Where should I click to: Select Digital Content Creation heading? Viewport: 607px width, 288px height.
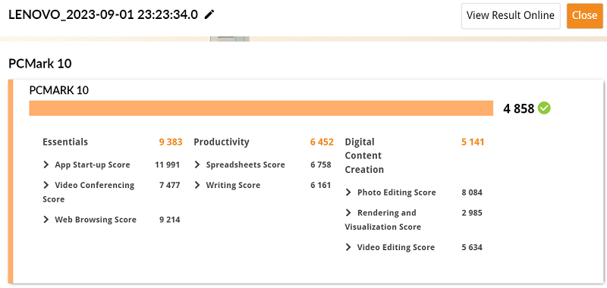[364, 156]
